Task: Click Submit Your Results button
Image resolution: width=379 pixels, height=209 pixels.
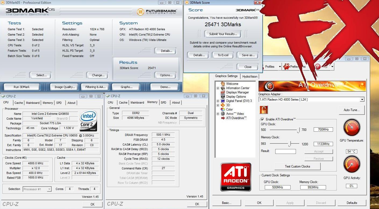Action: (223, 34)
